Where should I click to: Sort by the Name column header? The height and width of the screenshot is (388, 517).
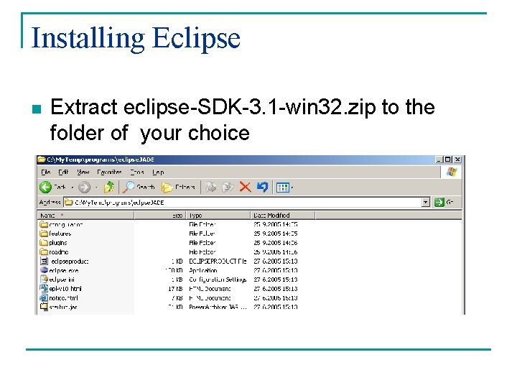(85, 216)
